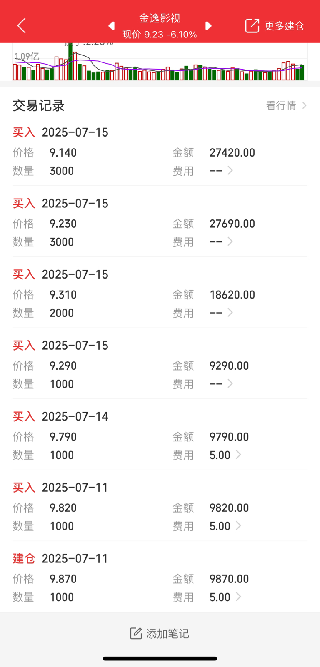This screenshot has width=320, height=667.
Task: Select the 金逸影视 stock title
Action: pos(160,18)
